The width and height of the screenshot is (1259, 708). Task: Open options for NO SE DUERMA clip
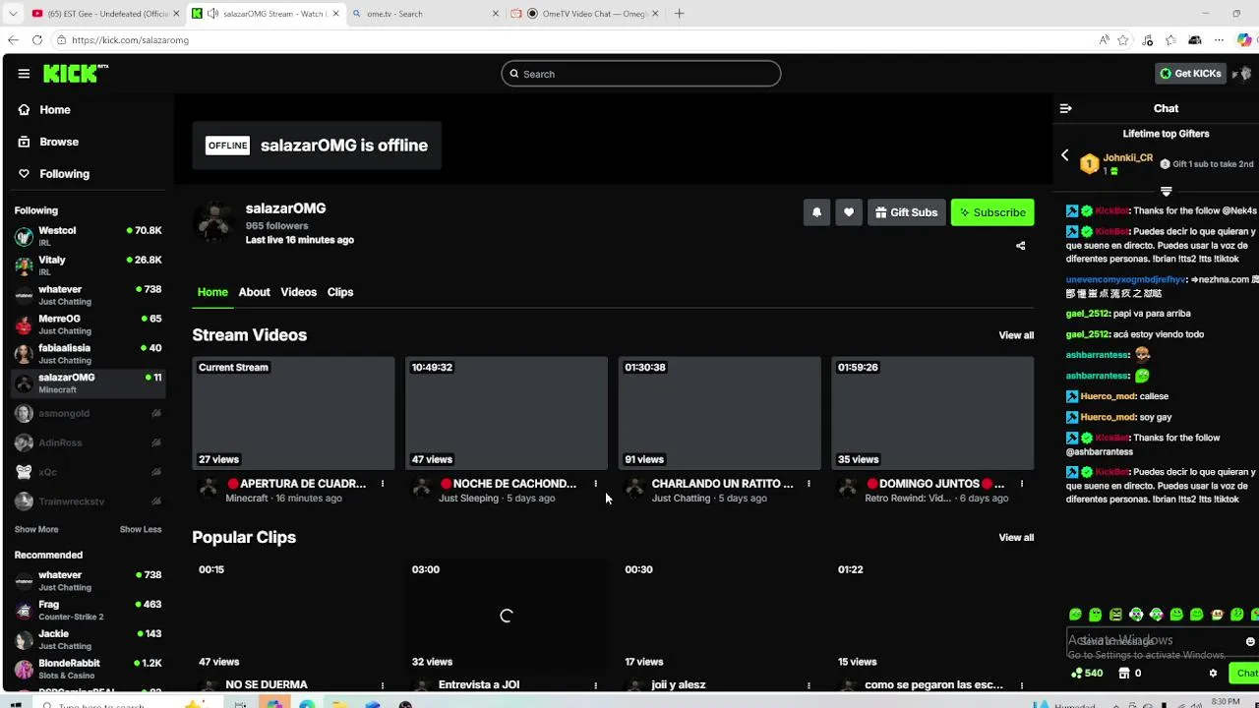point(383,684)
